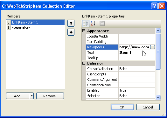
Task: Select the CommandArgument property
Action: pyautogui.click(x=102, y=80)
